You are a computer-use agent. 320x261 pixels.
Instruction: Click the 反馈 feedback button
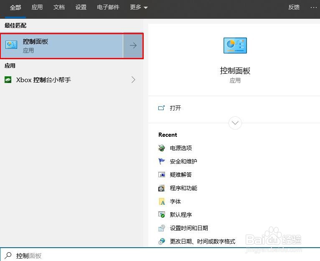(294, 8)
